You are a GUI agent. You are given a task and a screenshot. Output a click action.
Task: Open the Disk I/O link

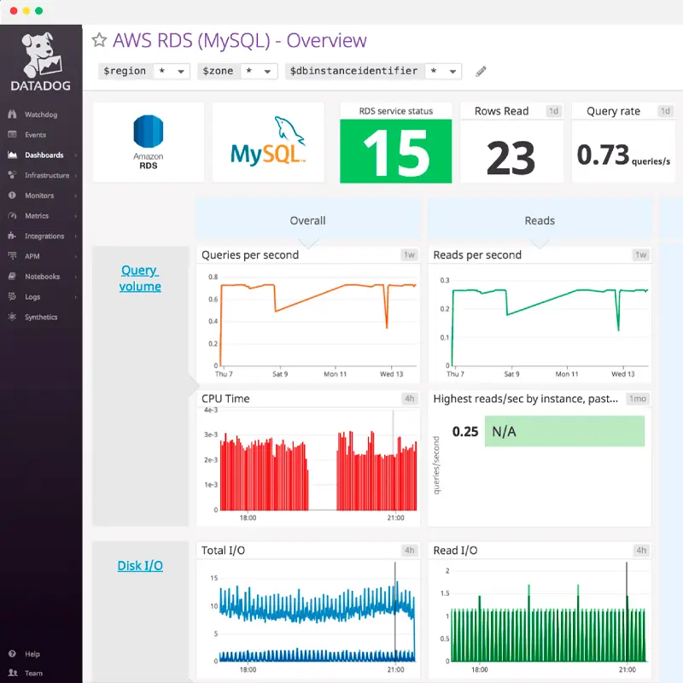coord(140,565)
